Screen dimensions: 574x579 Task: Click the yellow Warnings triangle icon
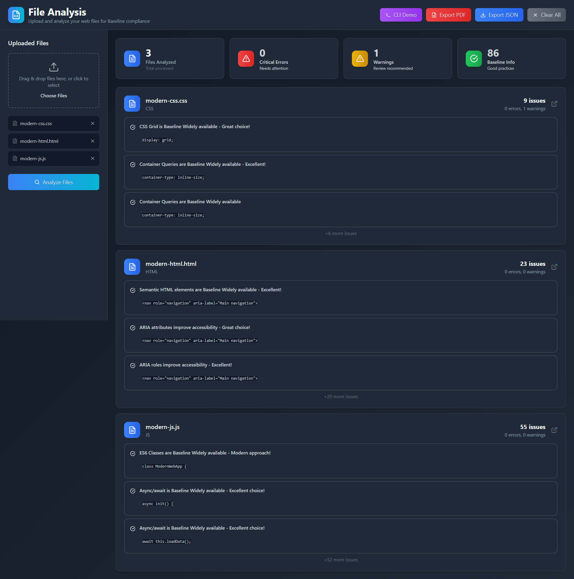(360, 59)
